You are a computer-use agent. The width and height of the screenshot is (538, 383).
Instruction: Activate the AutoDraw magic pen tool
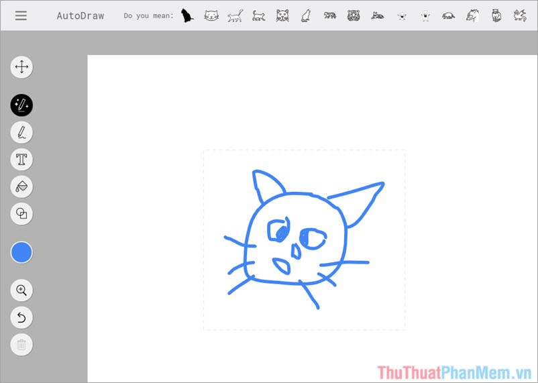(21, 105)
